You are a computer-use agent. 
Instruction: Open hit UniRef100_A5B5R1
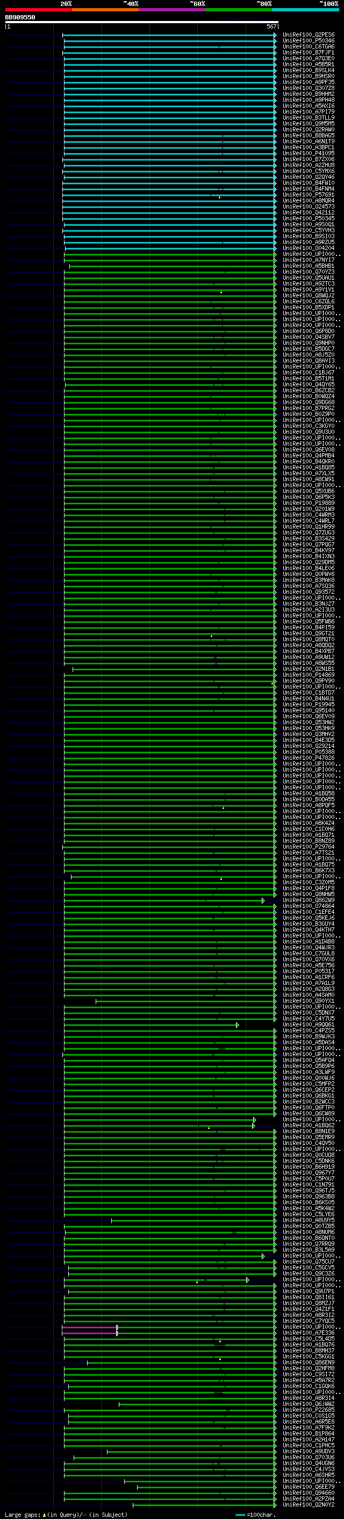point(309,64)
